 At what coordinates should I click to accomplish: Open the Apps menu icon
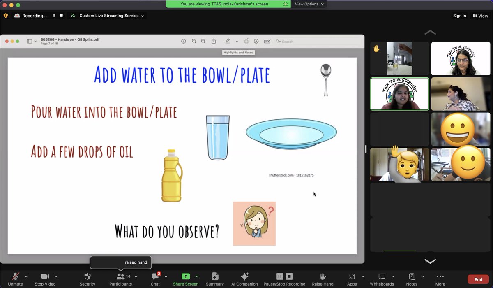pos(352,276)
